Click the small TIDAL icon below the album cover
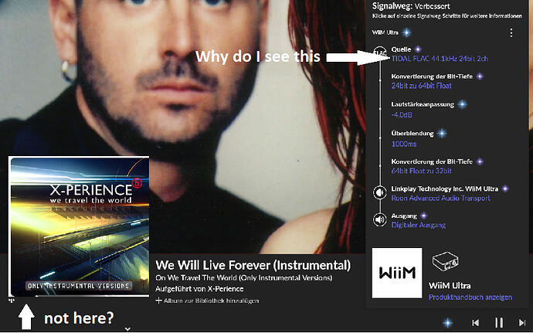The image size is (533, 333). (x=12, y=301)
